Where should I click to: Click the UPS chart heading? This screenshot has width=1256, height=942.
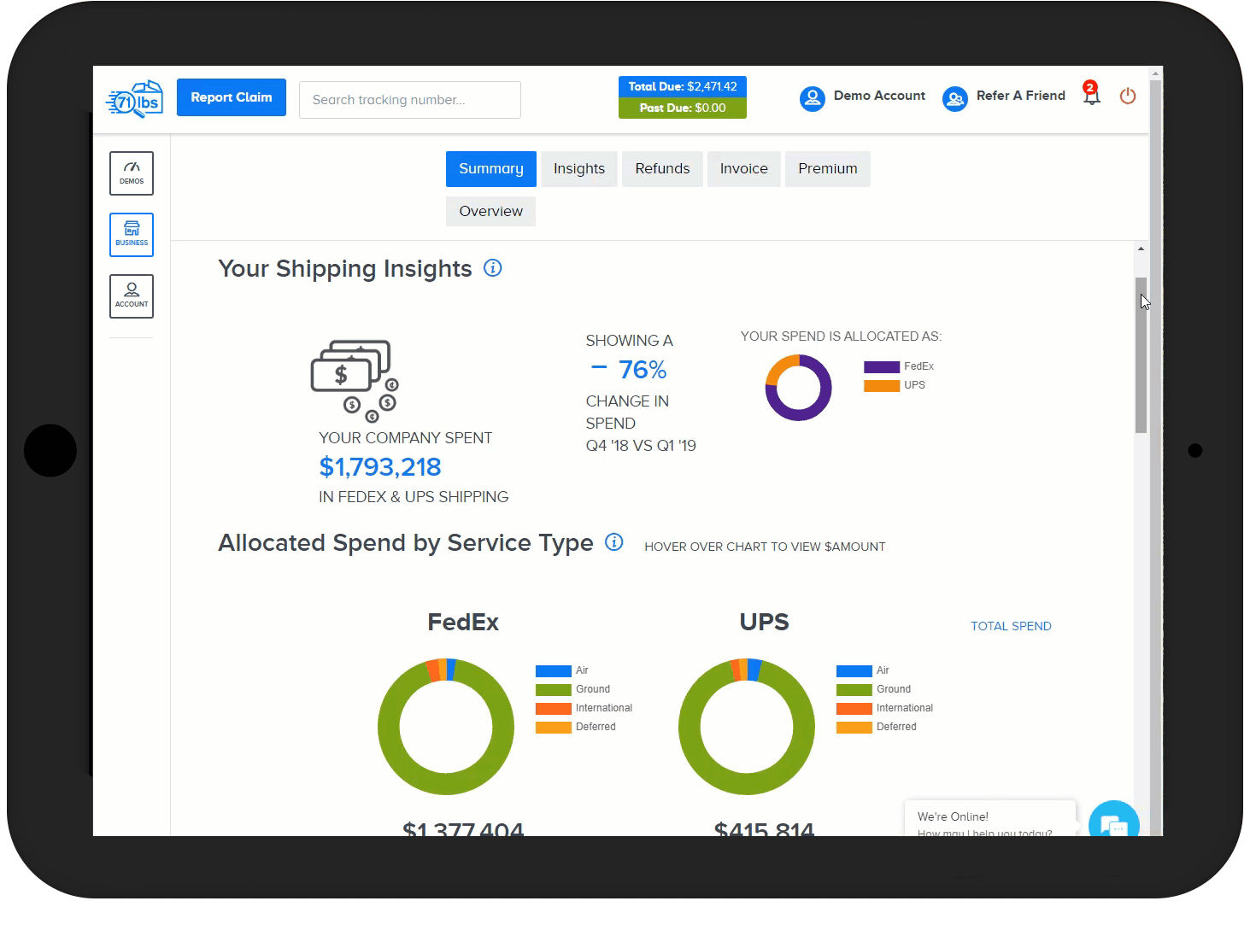tap(764, 622)
